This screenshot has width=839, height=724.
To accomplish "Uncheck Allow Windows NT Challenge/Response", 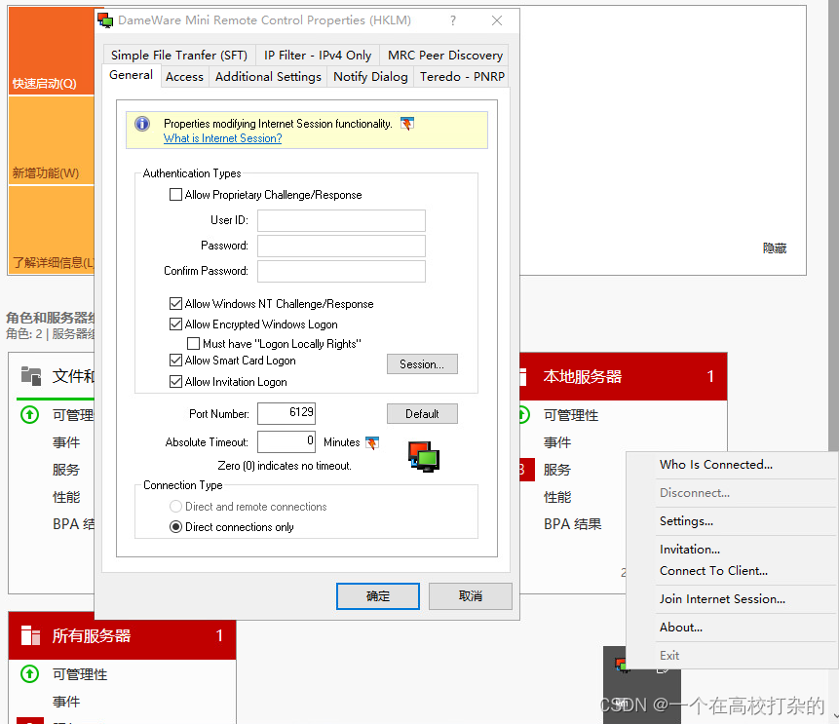I will coord(175,303).
